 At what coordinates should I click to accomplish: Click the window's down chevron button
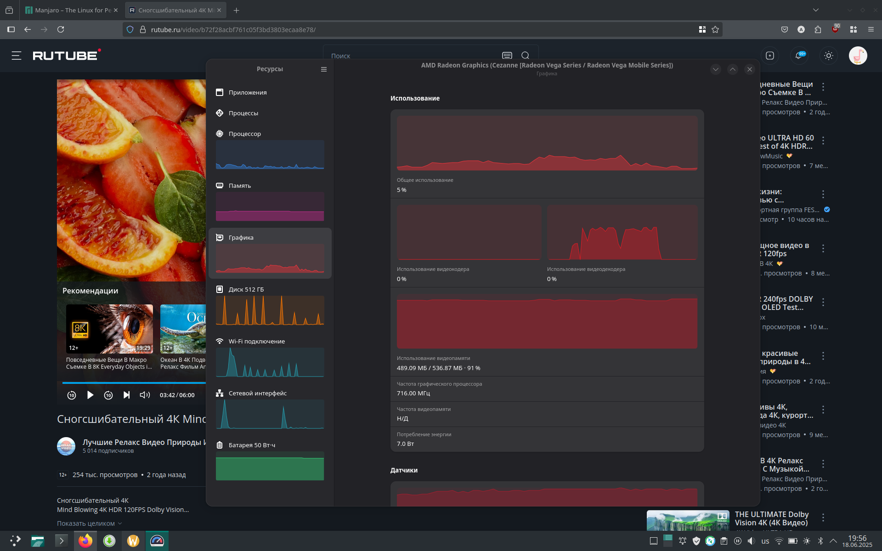tap(715, 69)
